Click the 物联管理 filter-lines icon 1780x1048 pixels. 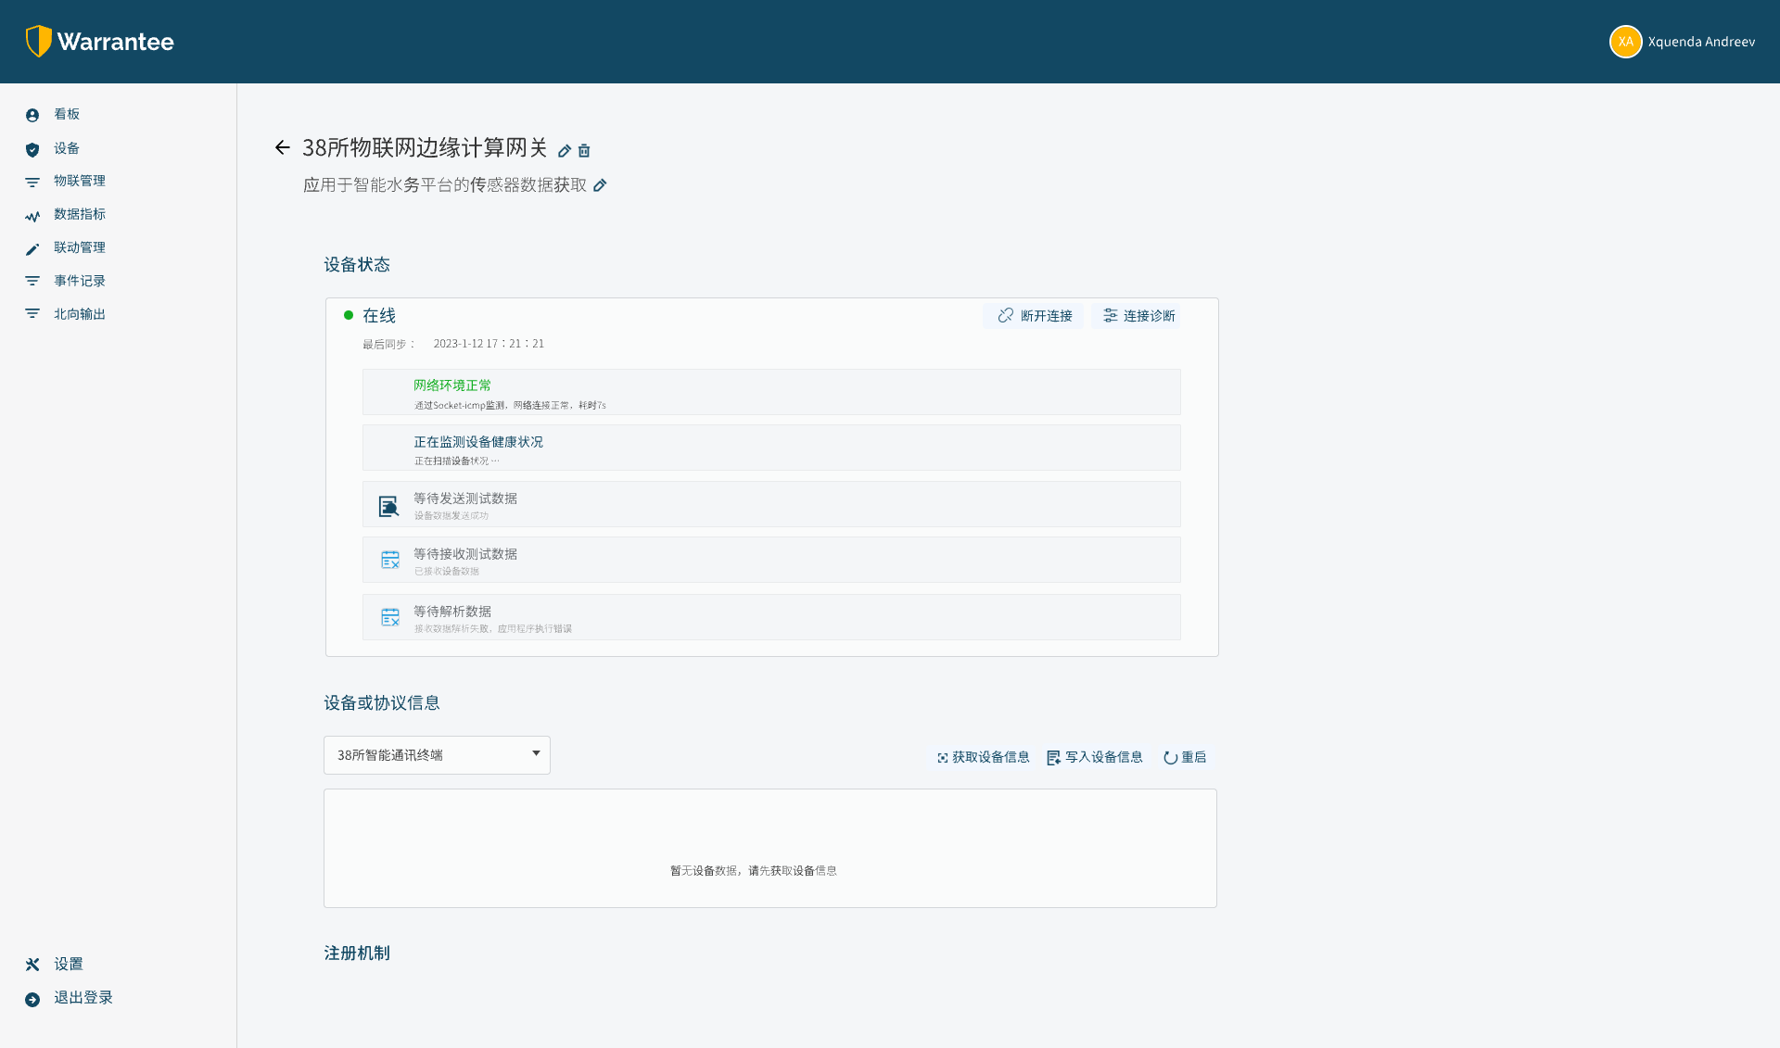pos(32,183)
